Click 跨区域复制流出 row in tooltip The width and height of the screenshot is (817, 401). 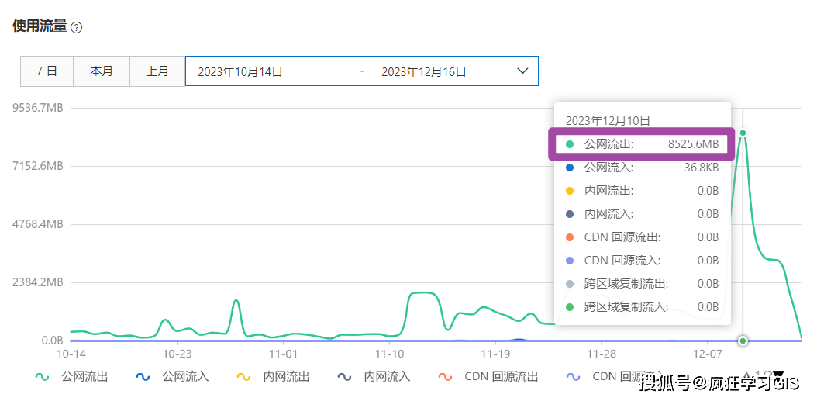click(643, 284)
